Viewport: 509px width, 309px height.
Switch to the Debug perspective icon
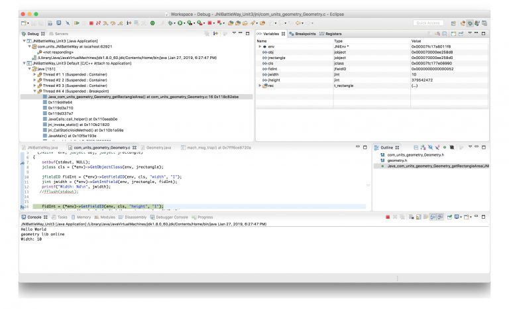click(470, 23)
